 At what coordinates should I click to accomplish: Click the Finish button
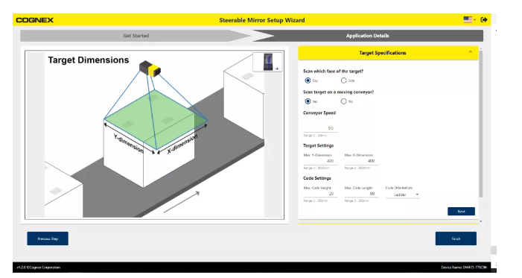[x=456, y=238]
